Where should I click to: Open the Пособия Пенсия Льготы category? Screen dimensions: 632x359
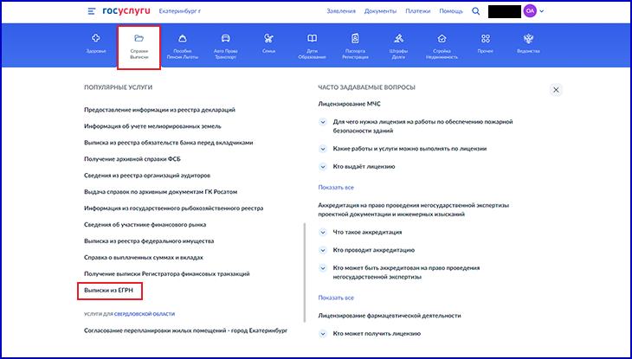[182, 38]
